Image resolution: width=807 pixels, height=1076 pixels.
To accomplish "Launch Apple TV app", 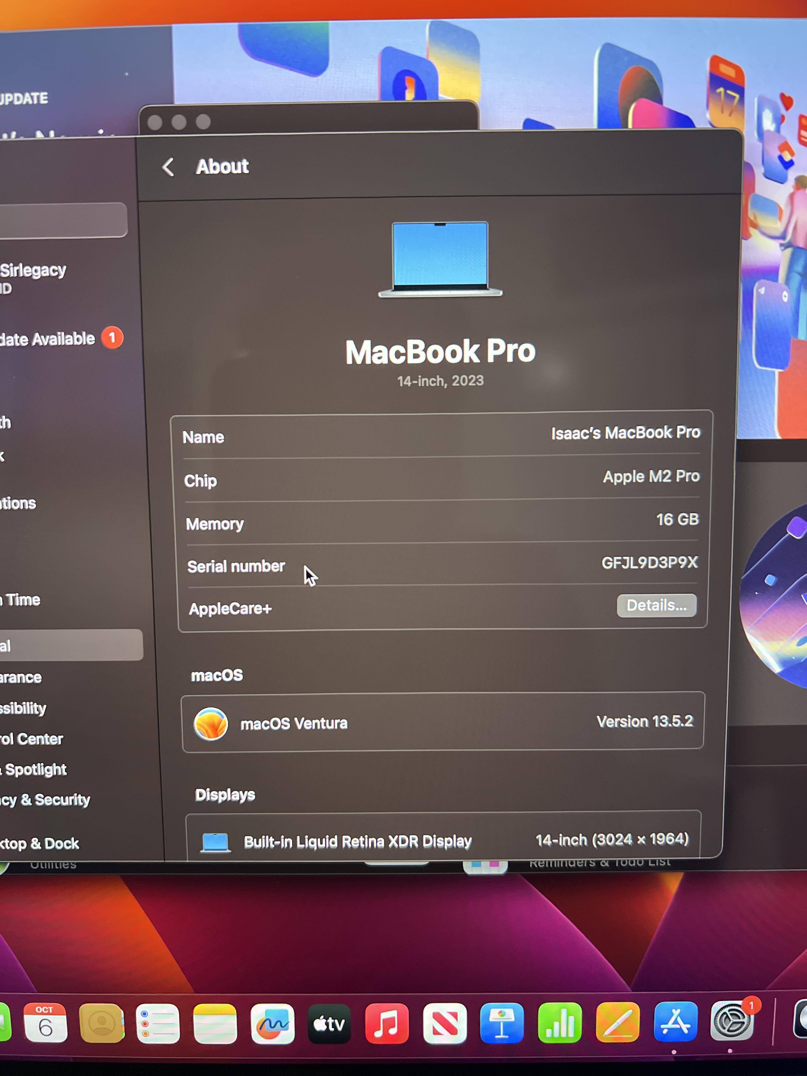I will 329,1023.
